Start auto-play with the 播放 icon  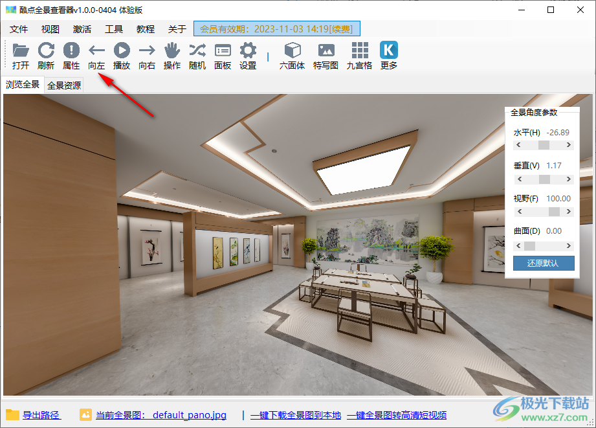[x=122, y=51]
